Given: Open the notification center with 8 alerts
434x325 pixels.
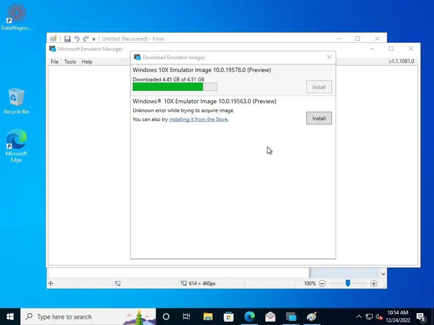Looking at the screenshot, I should coord(421,317).
